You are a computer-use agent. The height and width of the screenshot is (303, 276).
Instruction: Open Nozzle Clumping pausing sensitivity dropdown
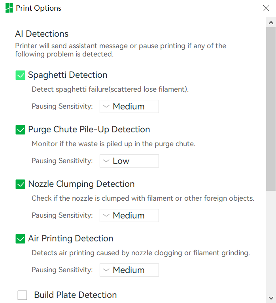click(x=129, y=215)
